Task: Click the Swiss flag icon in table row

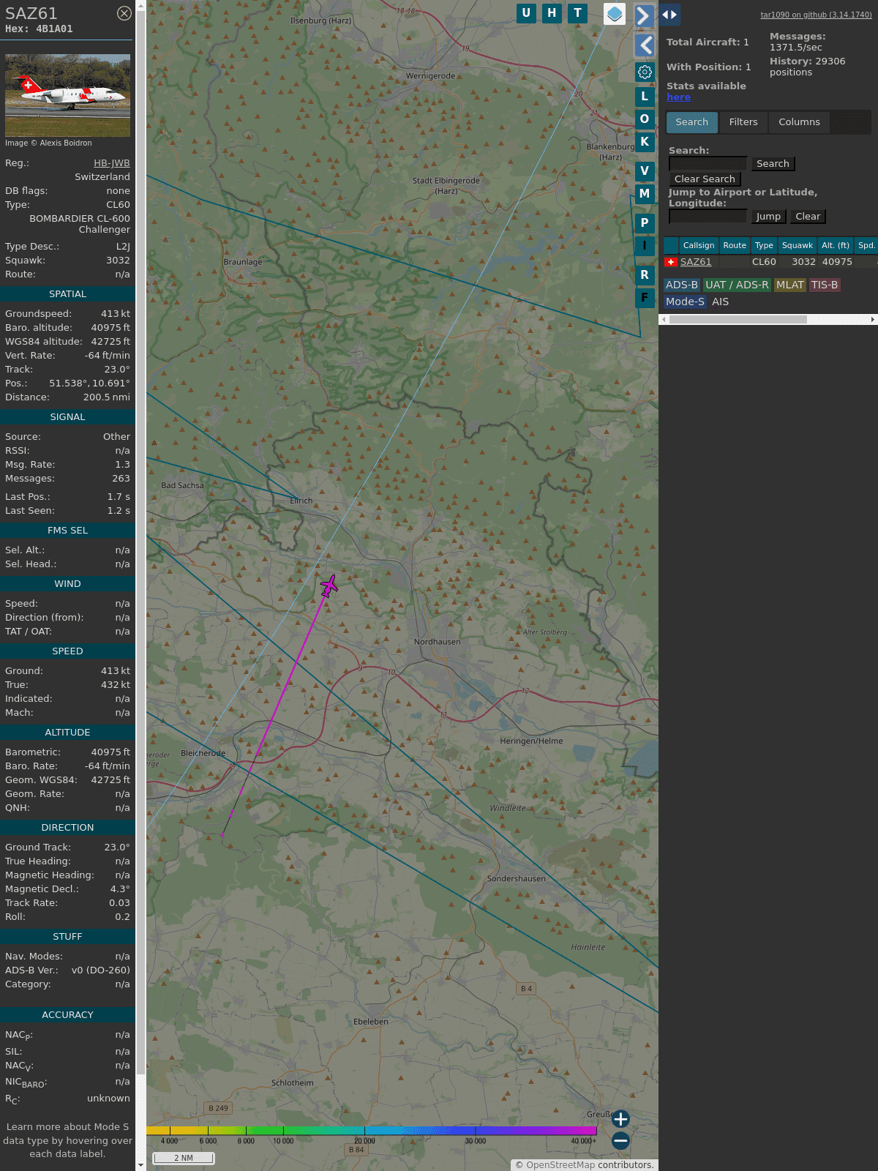Action: (x=671, y=262)
